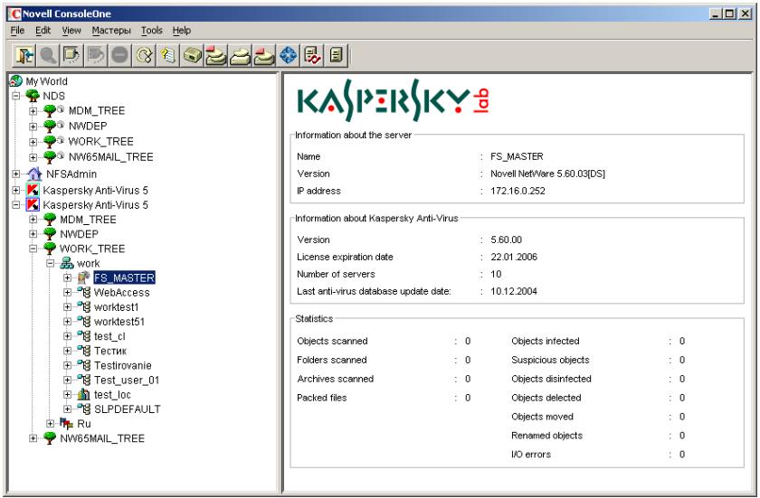Collapse the work container node

click(50, 263)
